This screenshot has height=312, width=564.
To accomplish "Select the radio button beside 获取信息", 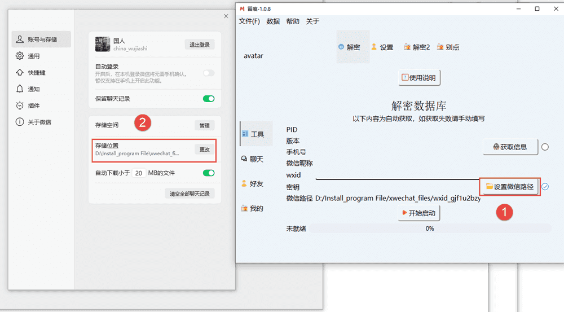I will 545,147.
